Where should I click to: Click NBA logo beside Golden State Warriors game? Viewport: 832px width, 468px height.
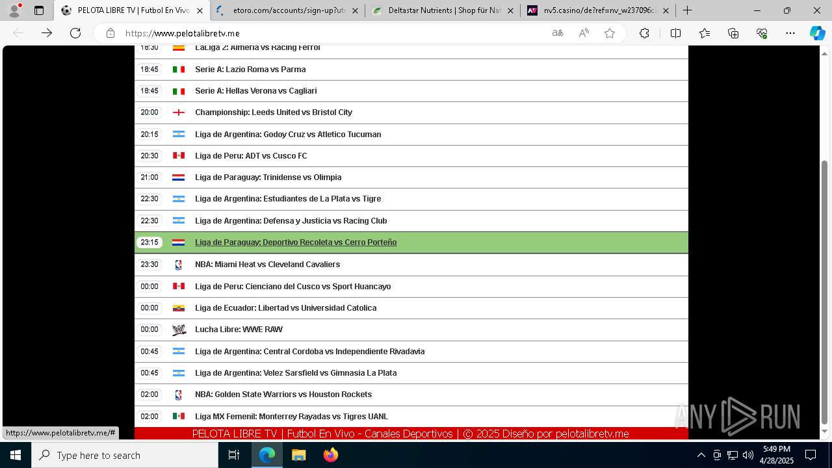179,395
